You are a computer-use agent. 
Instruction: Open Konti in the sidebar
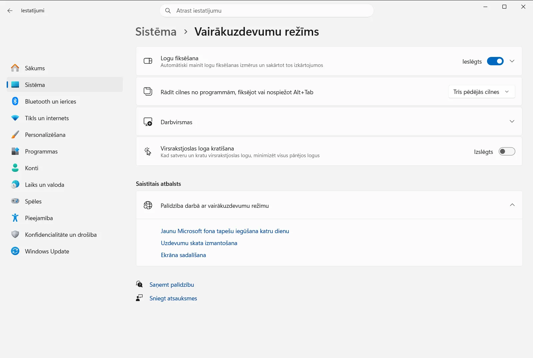pyautogui.click(x=65, y=168)
